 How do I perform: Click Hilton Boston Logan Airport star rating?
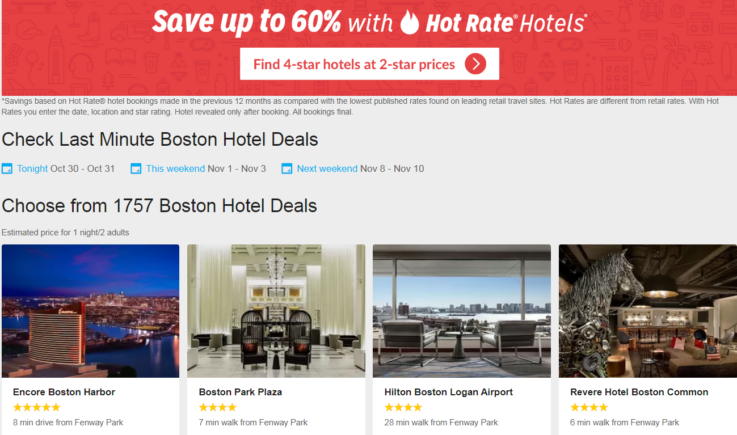coord(403,407)
